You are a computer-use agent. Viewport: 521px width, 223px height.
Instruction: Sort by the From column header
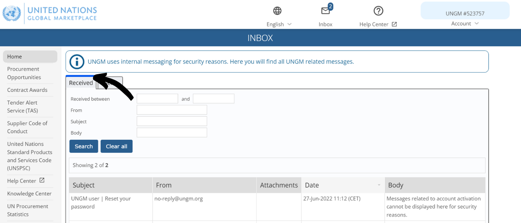205,185
